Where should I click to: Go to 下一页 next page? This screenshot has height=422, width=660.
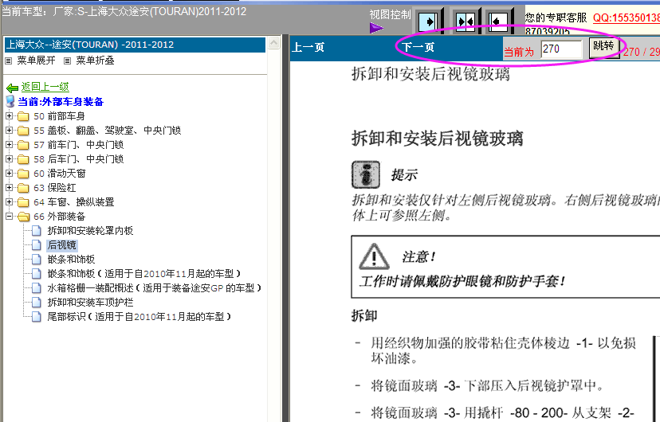(418, 47)
